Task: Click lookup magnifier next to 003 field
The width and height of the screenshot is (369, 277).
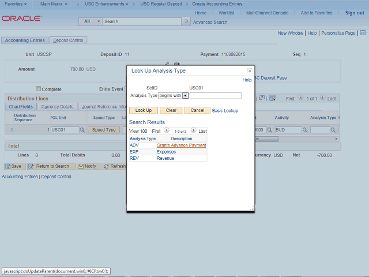Action: [x=270, y=130]
